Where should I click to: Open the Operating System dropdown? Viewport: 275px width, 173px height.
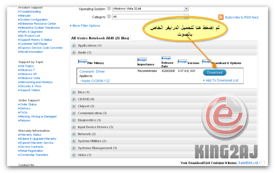[186, 9]
